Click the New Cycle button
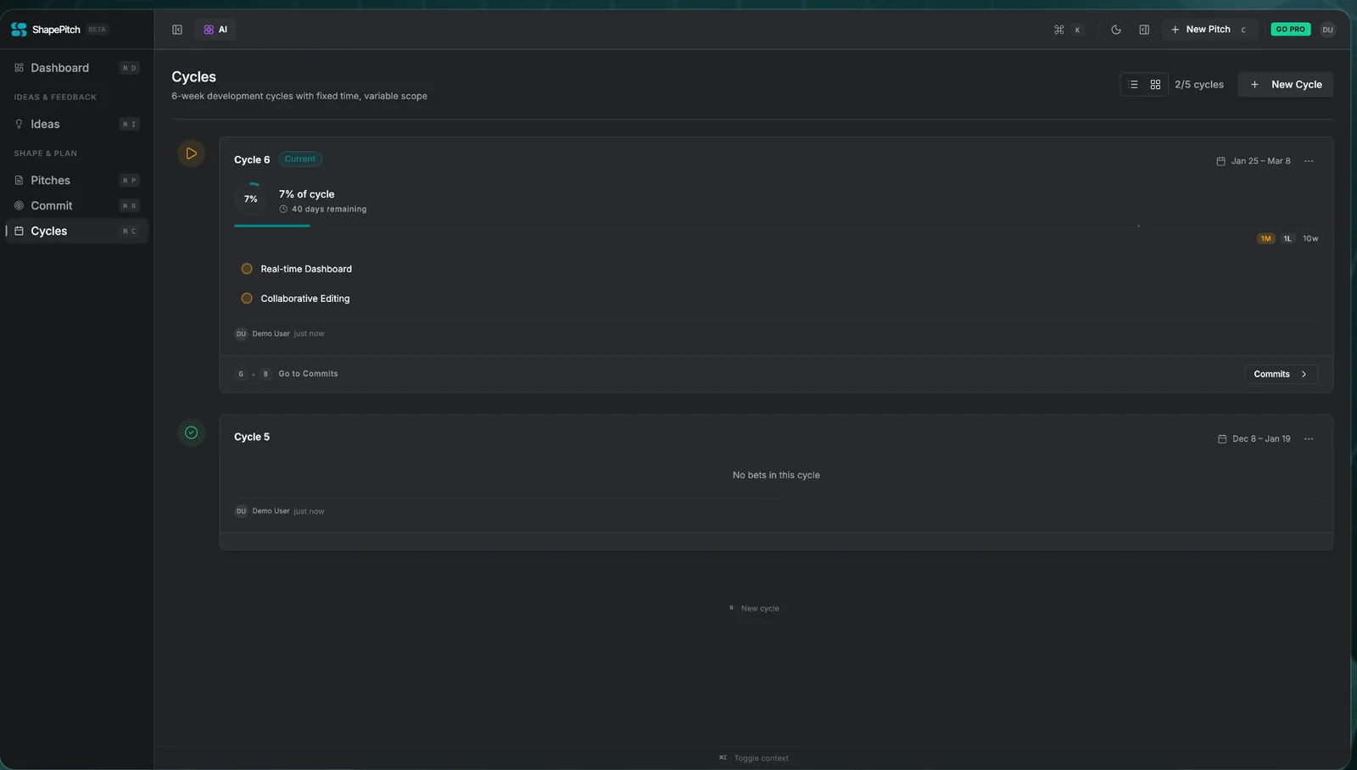 [1286, 85]
